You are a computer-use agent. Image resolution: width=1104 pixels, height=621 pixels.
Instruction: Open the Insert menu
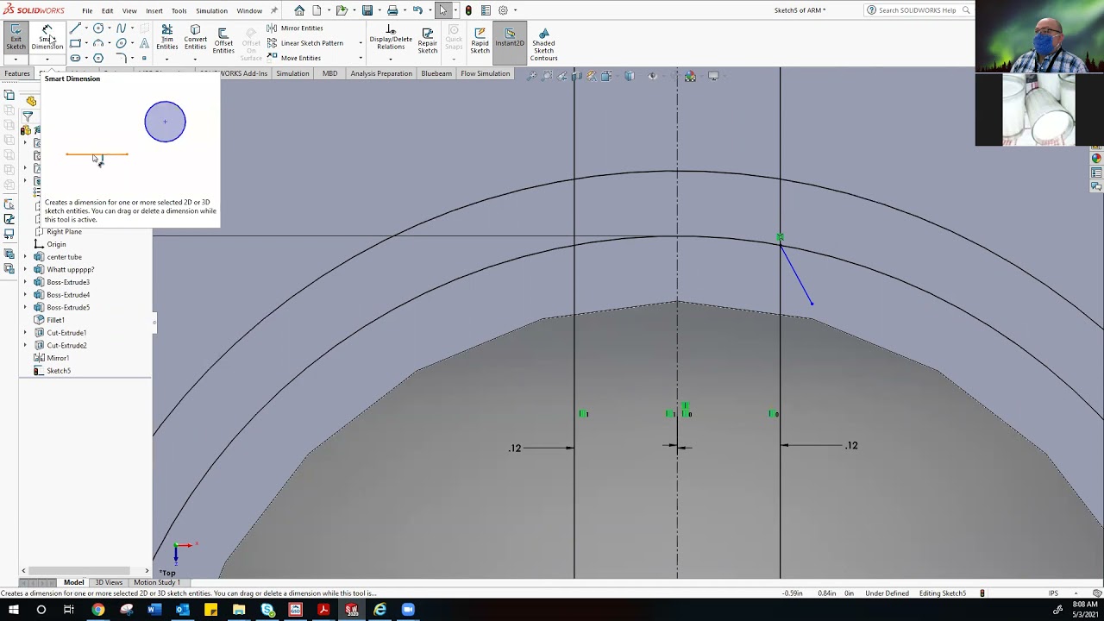point(154,10)
